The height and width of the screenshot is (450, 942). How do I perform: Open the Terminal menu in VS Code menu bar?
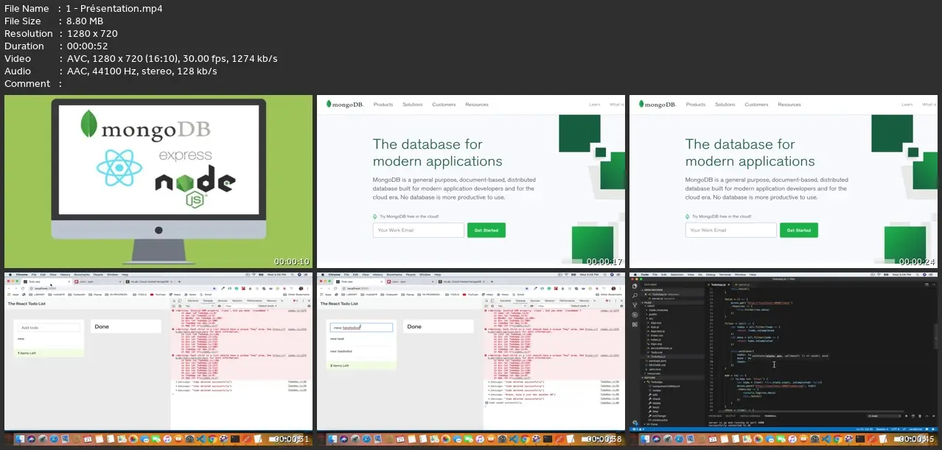click(x=727, y=275)
